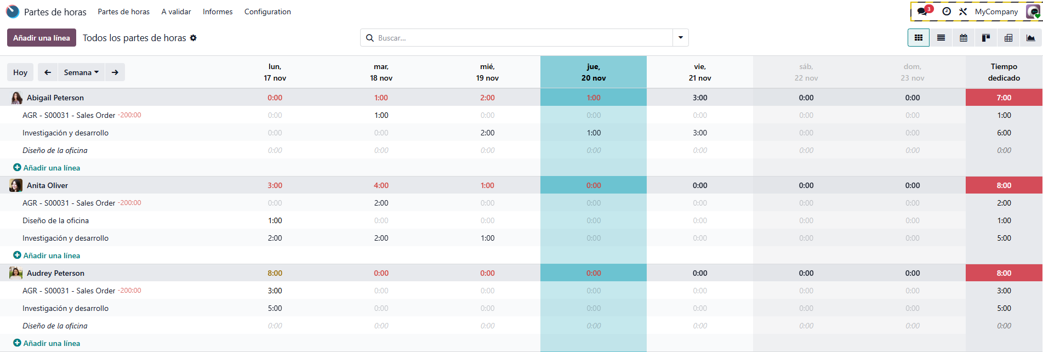This screenshot has width=1043, height=352.
Task: Open the activities clock icon
Action: 947,12
